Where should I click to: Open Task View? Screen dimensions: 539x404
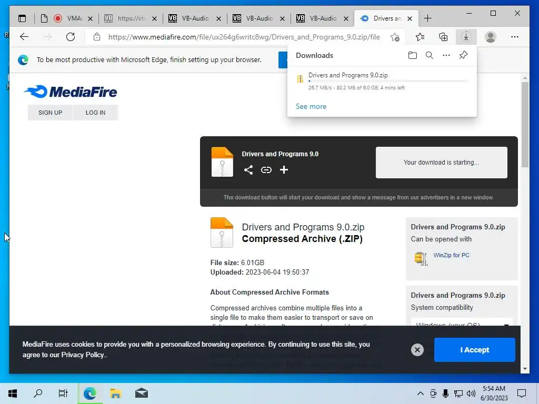click(63, 393)
